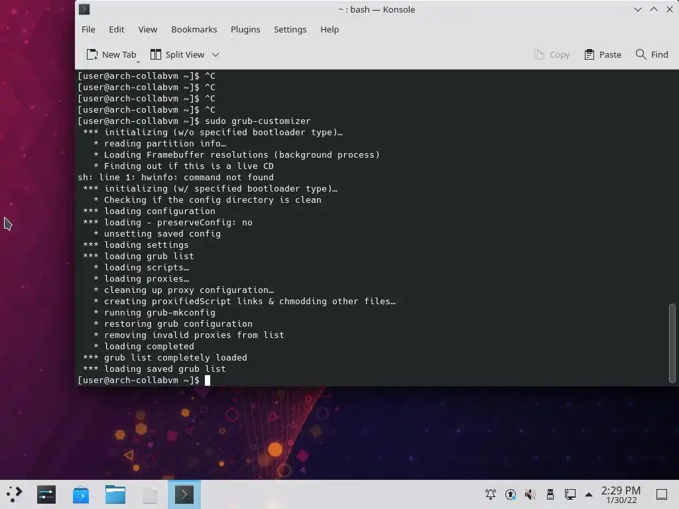
Task: Click the line 'running grub-mkconfig'
Action: coord(159,313)
